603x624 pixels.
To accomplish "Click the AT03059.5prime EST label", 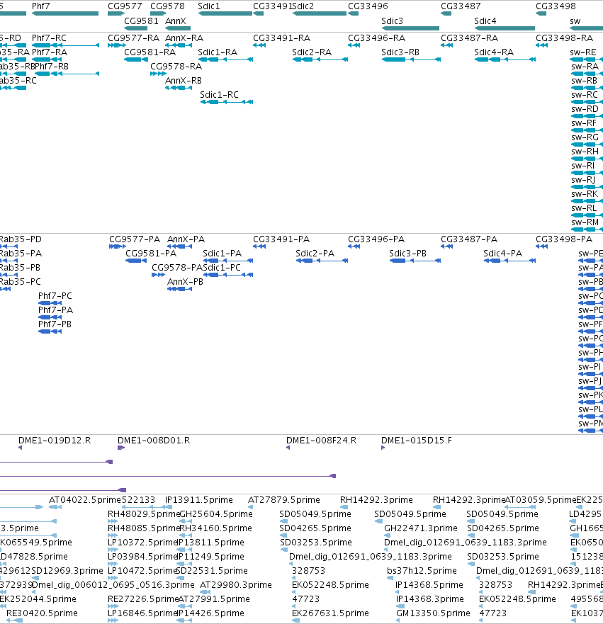I will pyautogui.click(x=541, y=500).
